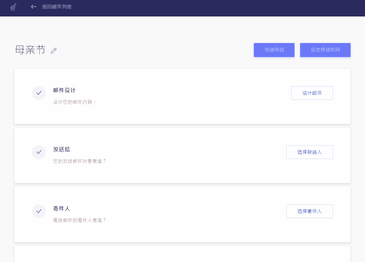Click the 选择联络人 button

(310, 152)
